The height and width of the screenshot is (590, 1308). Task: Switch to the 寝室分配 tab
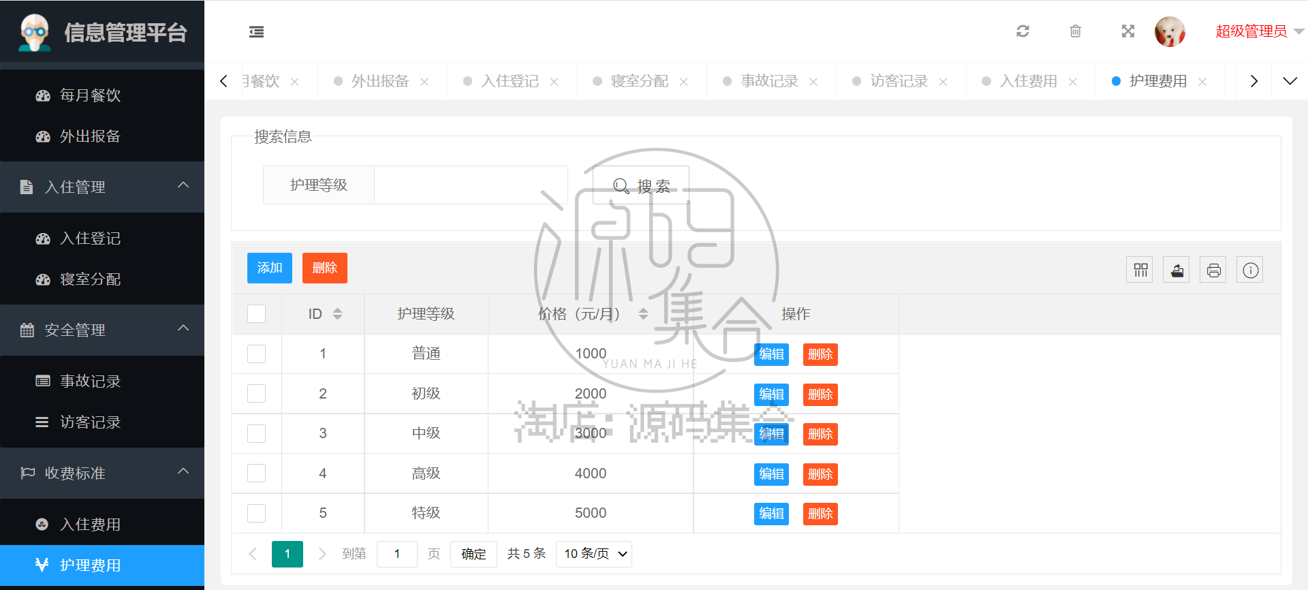pos(640,81)
